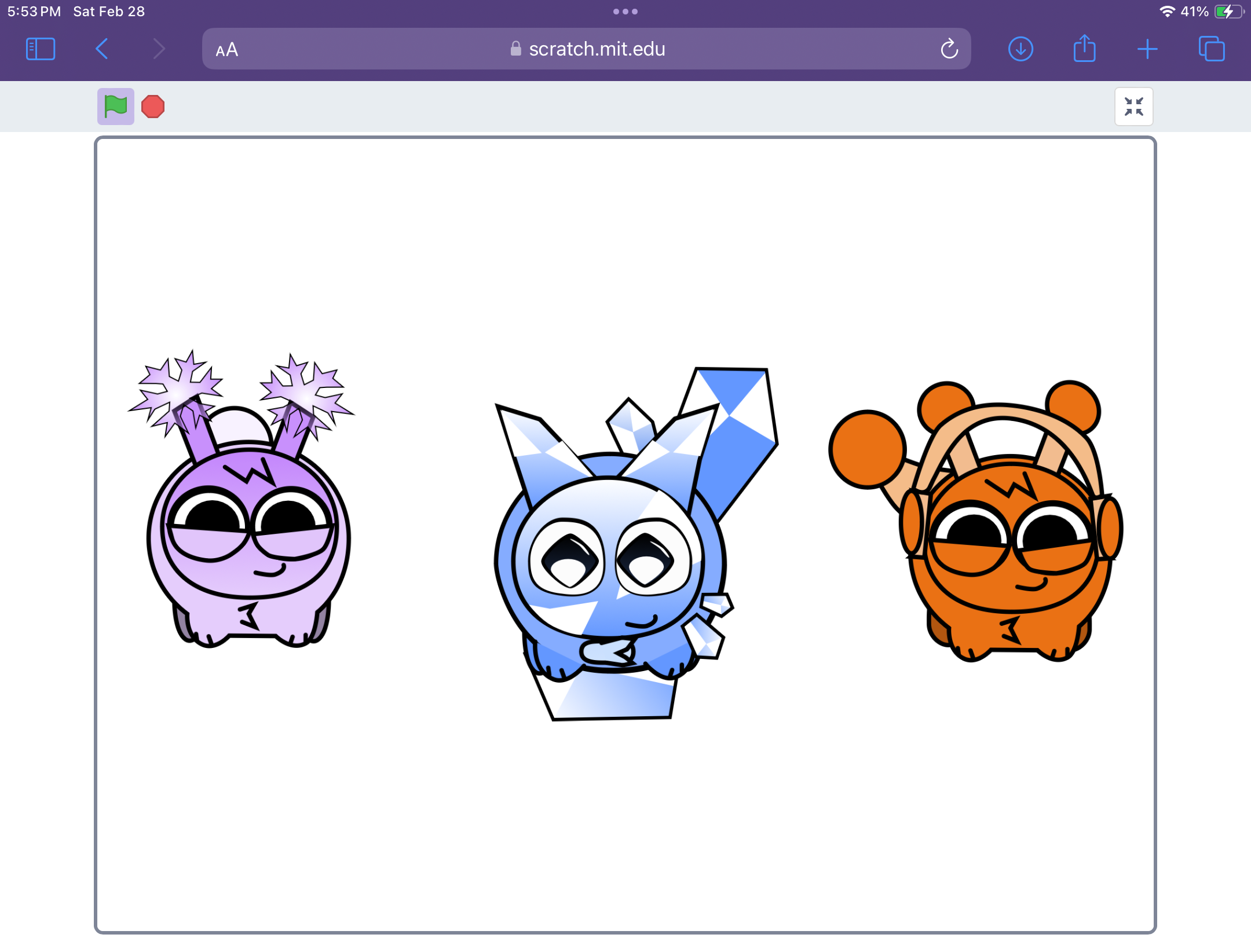Click the green flag to start project
Image resolution: width=1251 pixels, height=938 pixels.
115,107
